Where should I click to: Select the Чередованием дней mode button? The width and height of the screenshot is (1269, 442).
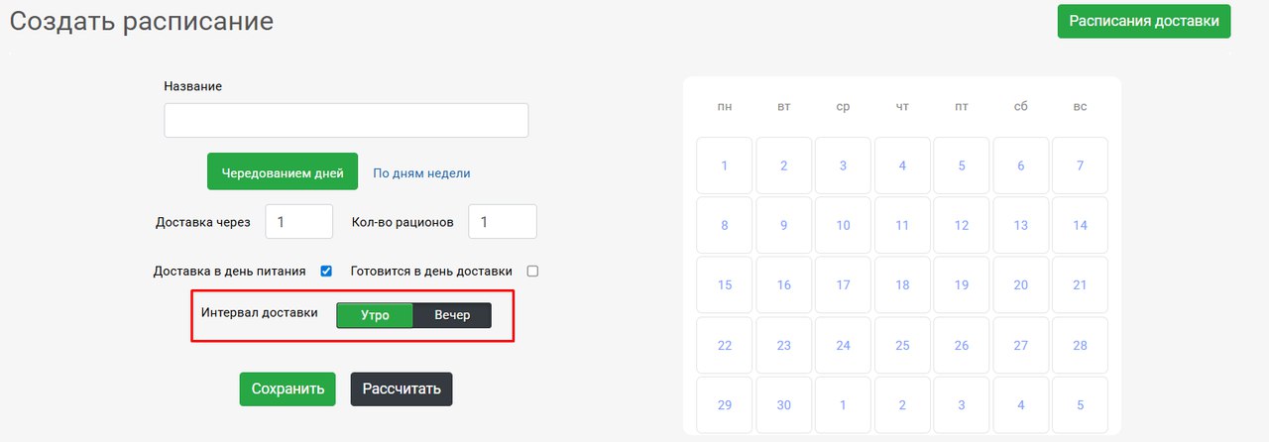283,171
